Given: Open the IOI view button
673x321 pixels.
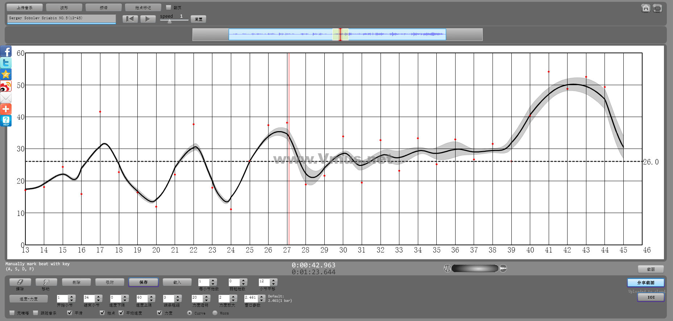Looking at the screenshot, I should point(651,297).
